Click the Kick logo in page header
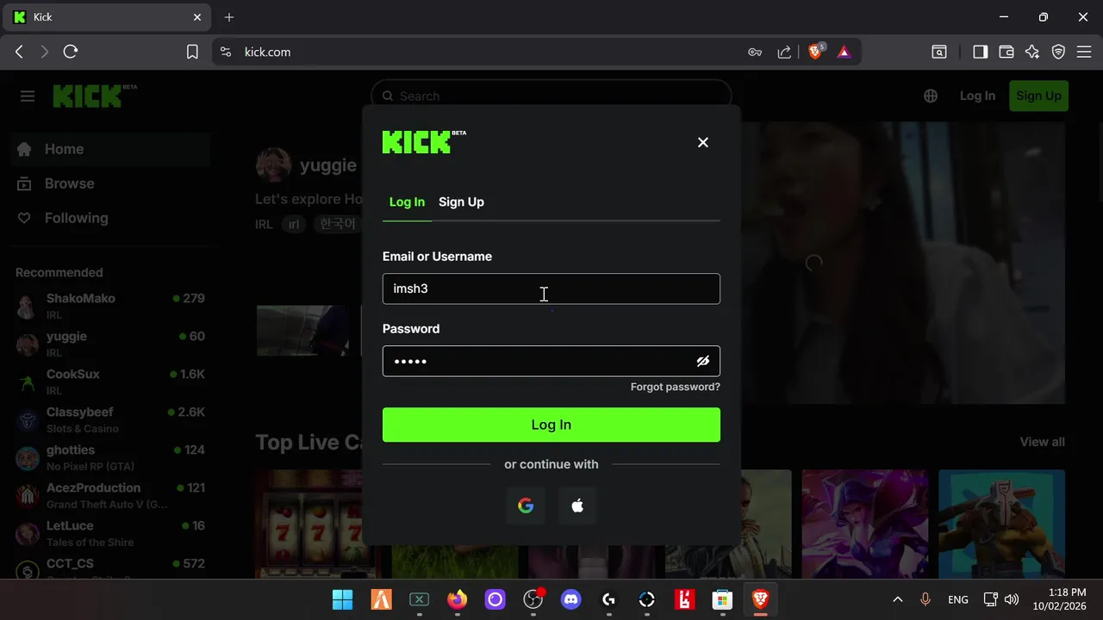The height and width of the screenshot is (620, 1103). point(95,96)
